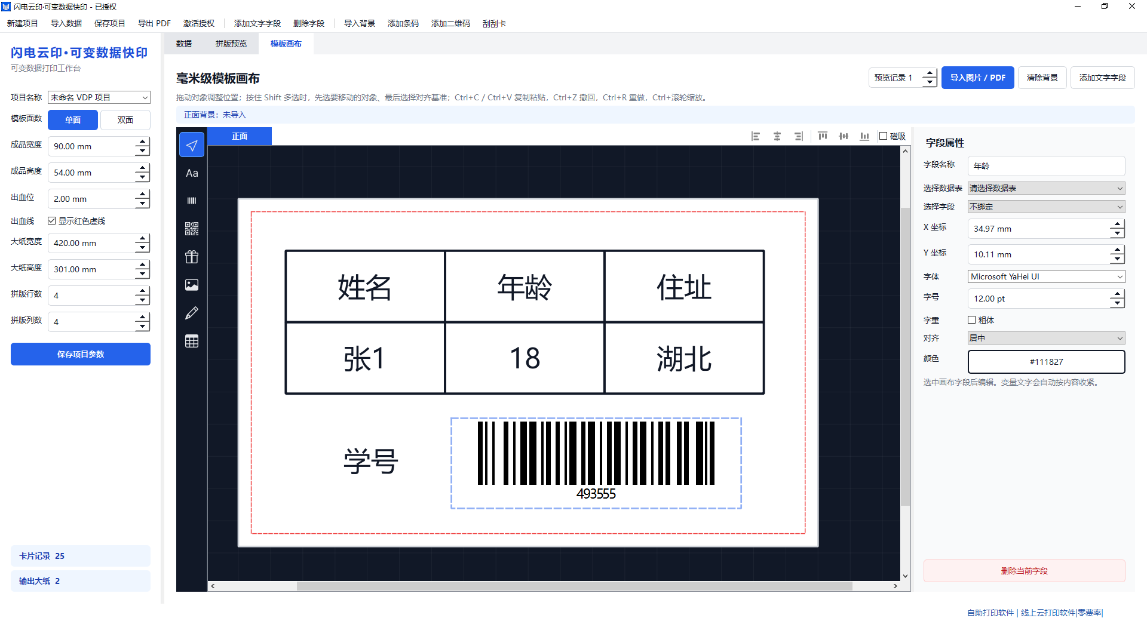
Task: Decrease Y 坐标 with down arrow
Action: (x=1117, y=259)
